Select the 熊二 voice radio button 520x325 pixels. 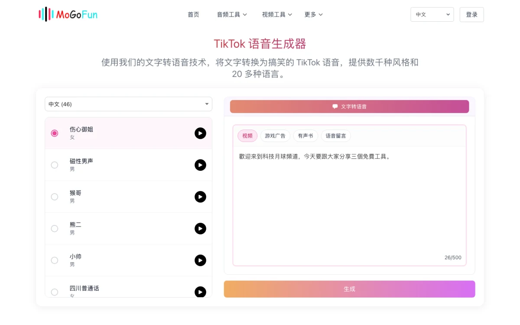(x=55, y=228)
